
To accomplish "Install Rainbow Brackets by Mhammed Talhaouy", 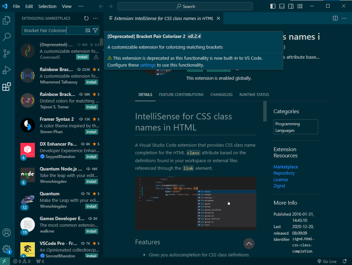I will (91, 82).
